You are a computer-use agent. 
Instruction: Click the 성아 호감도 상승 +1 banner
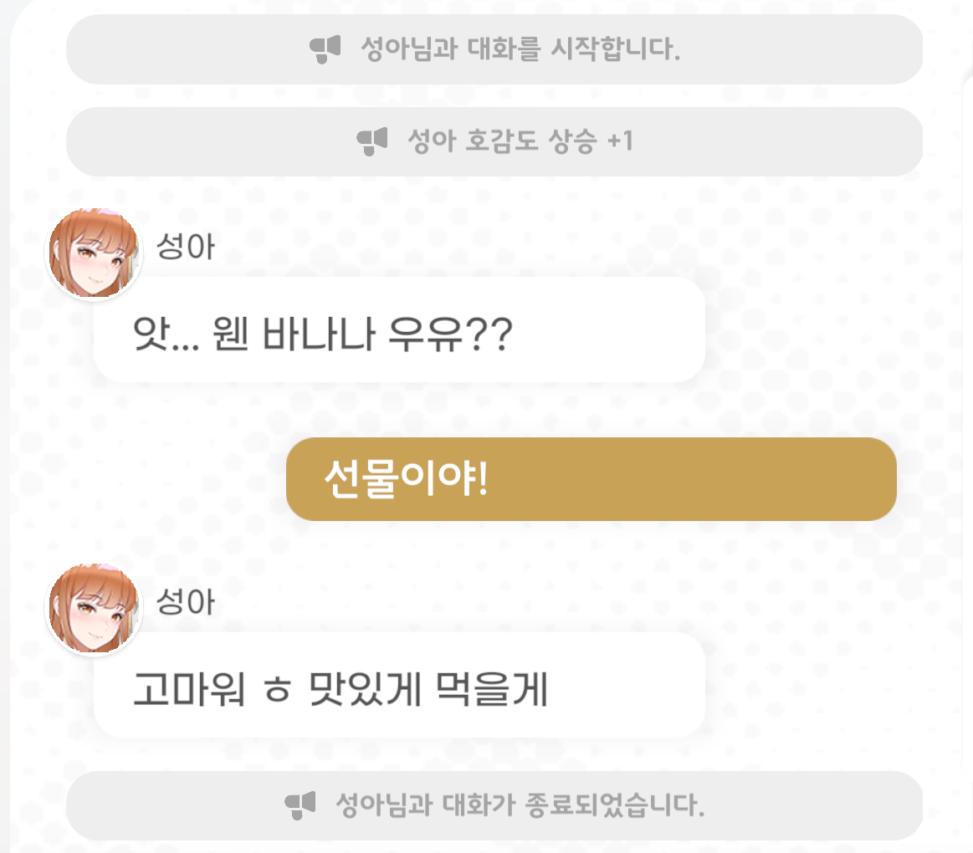pos(494,141)
